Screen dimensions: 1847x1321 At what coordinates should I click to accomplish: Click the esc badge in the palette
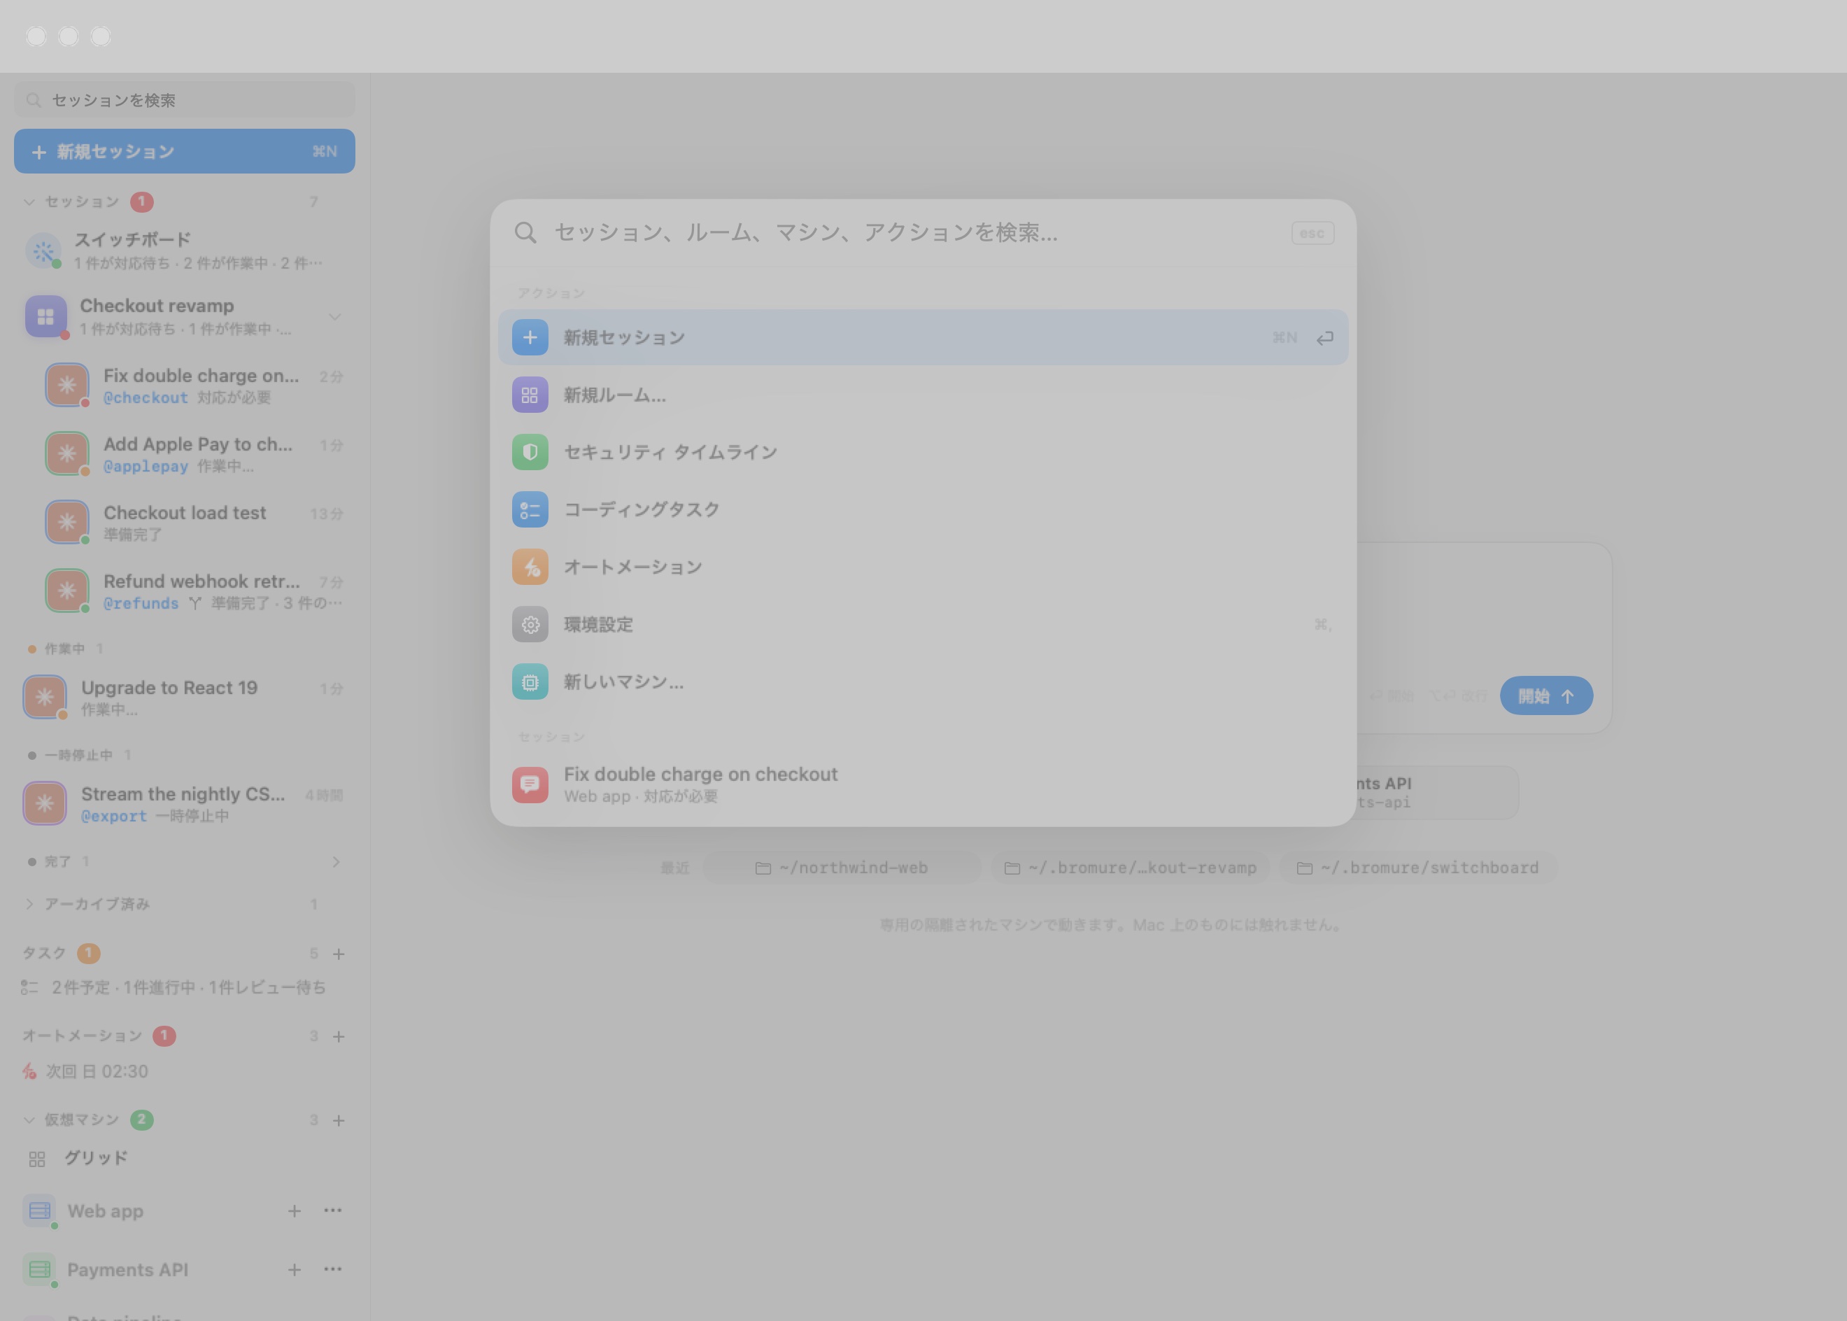tap(1312, 234)
